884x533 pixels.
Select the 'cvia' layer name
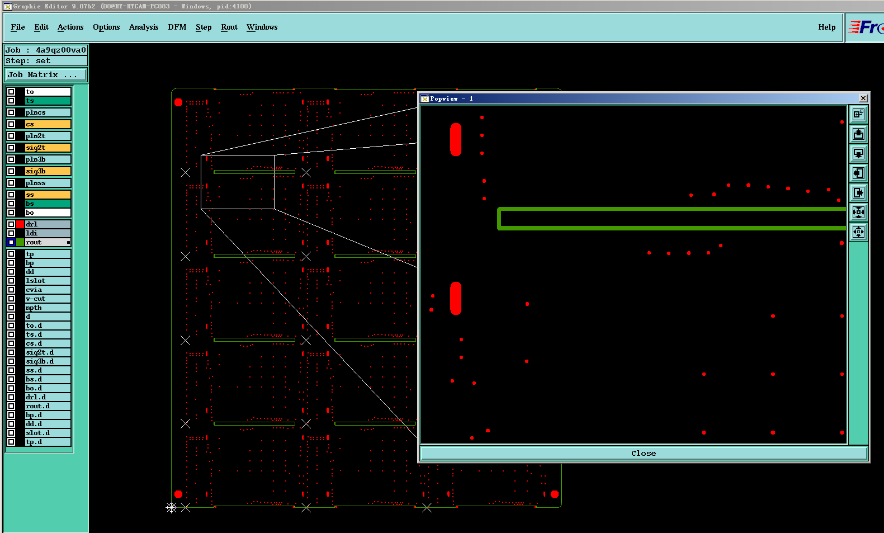(x=48, y=290)
